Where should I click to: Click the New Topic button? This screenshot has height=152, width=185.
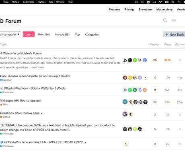[x=174, y=34]
